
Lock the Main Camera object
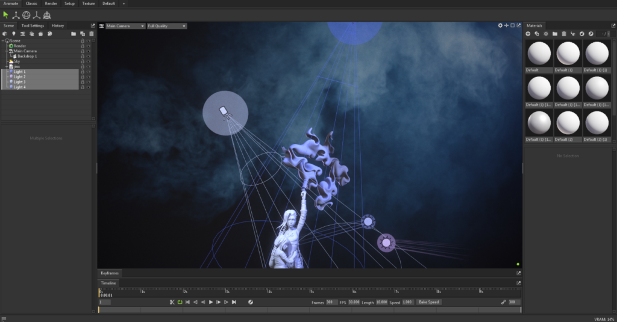(x=83, y=51)
